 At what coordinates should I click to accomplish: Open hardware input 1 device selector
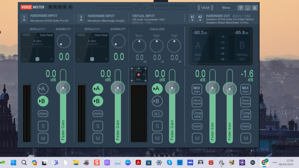tap(24, 18)
